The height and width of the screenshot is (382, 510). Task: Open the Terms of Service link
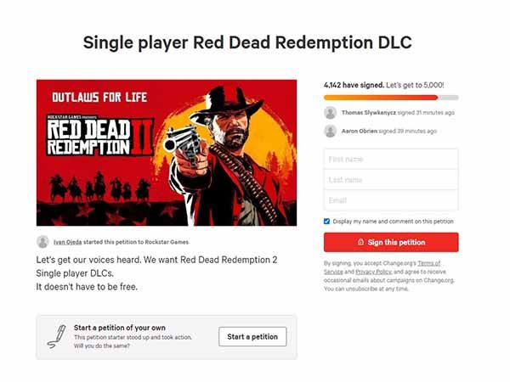[x=382, y=267]
